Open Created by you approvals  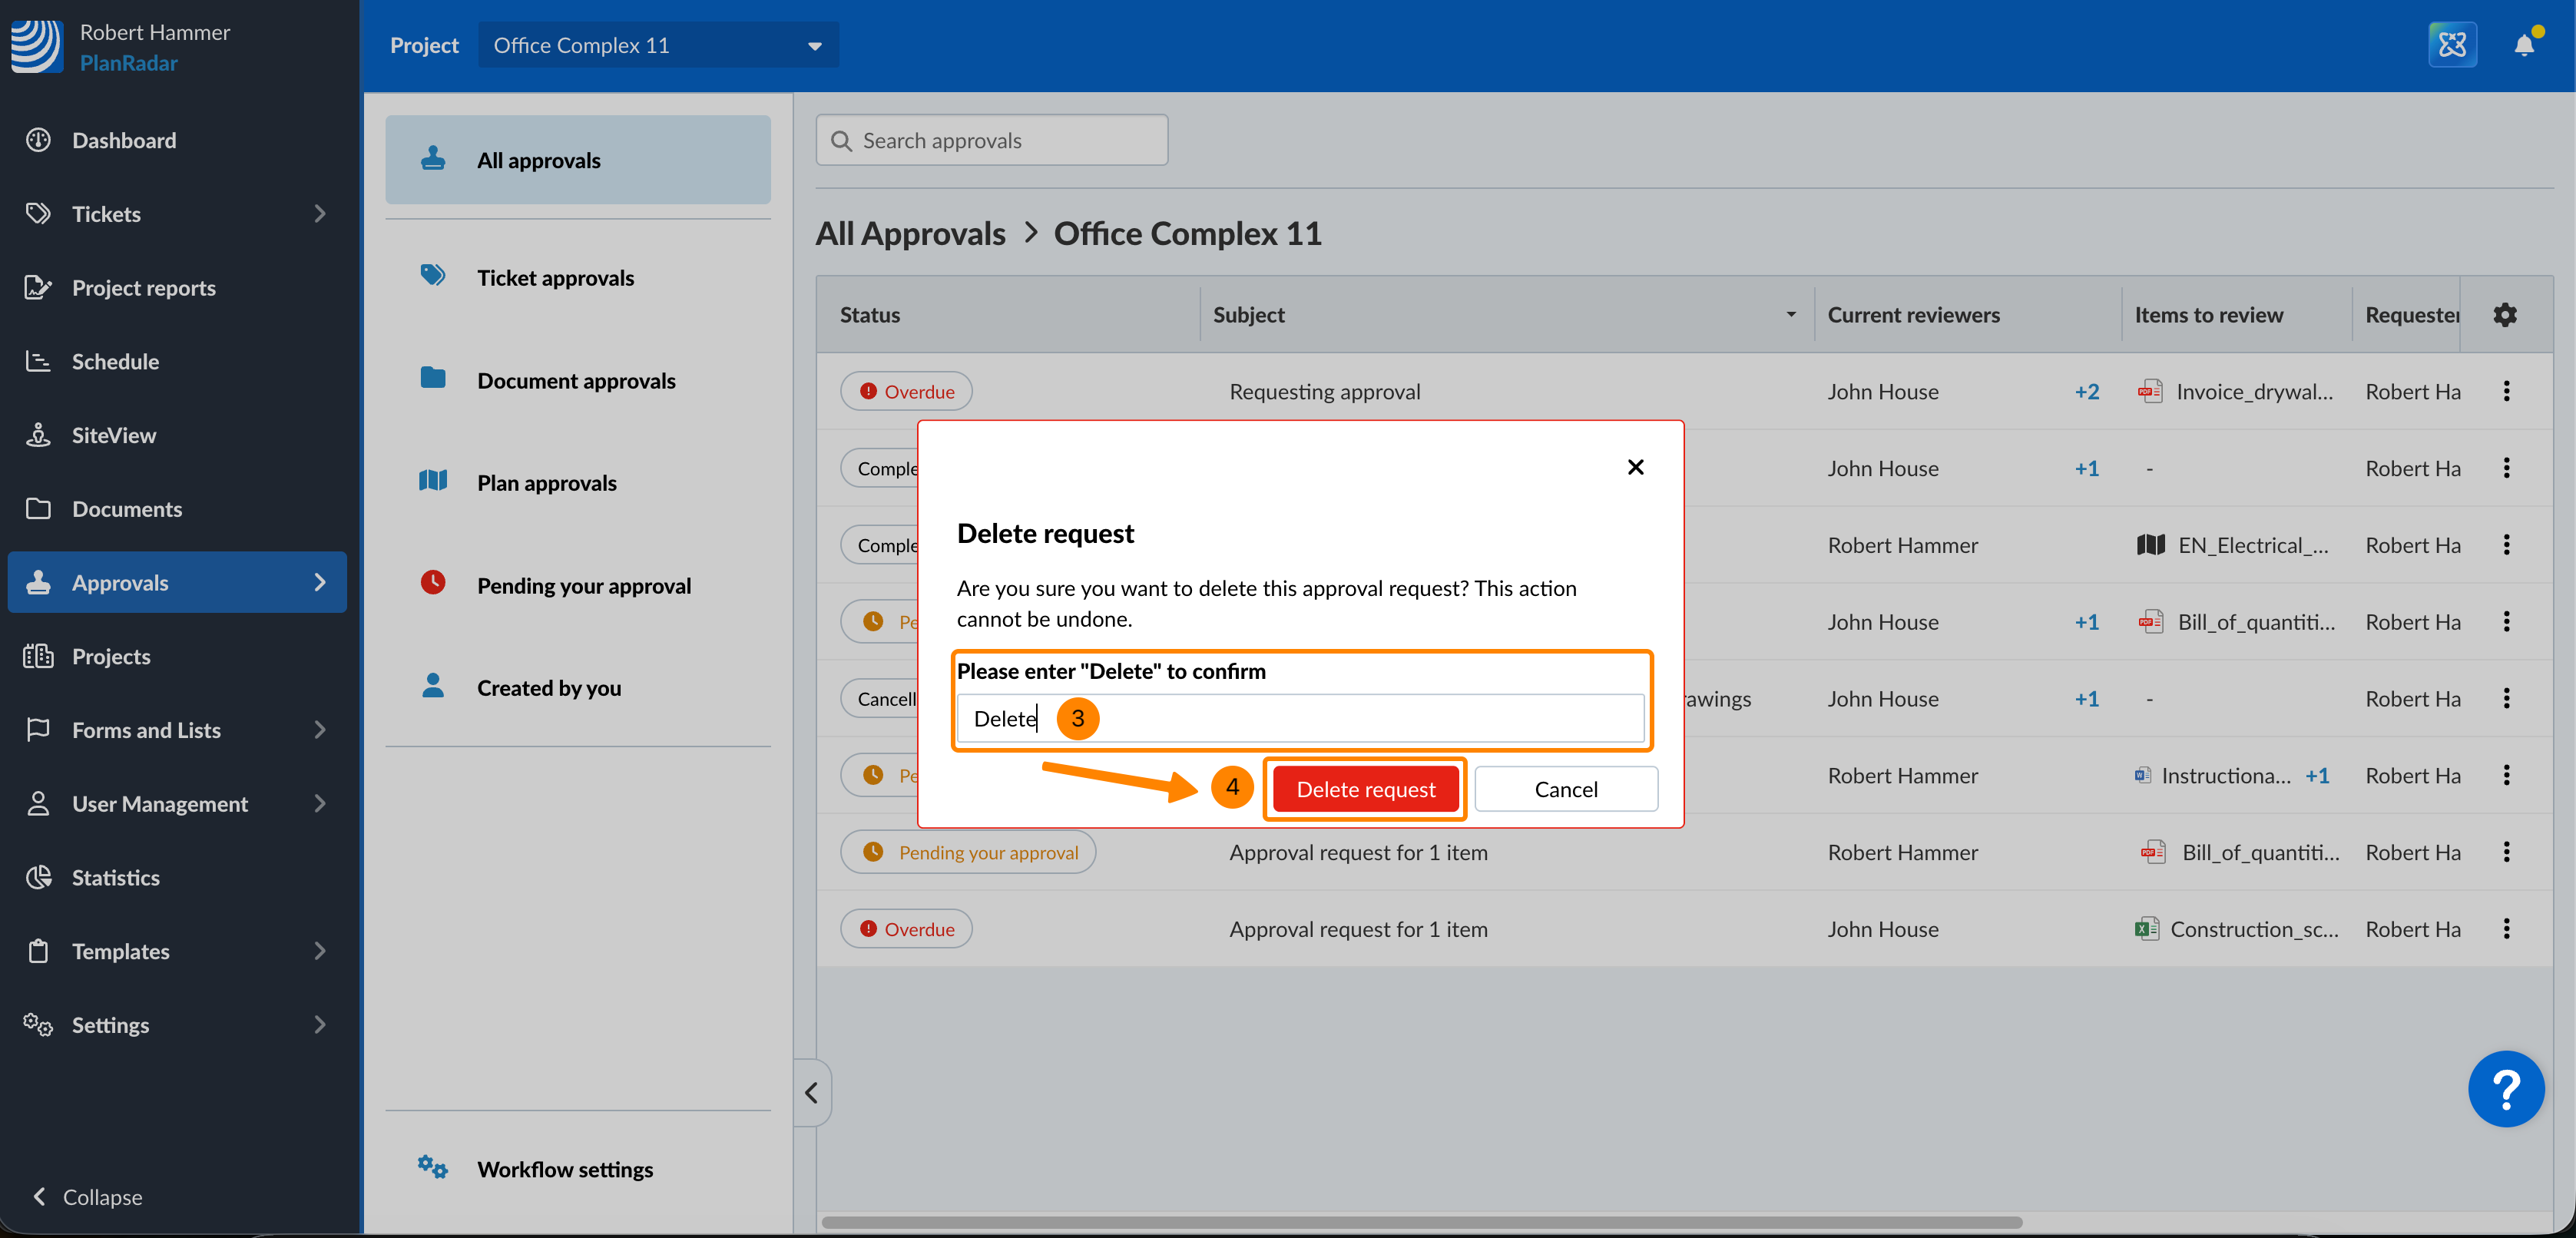click(x=548, y=688)
